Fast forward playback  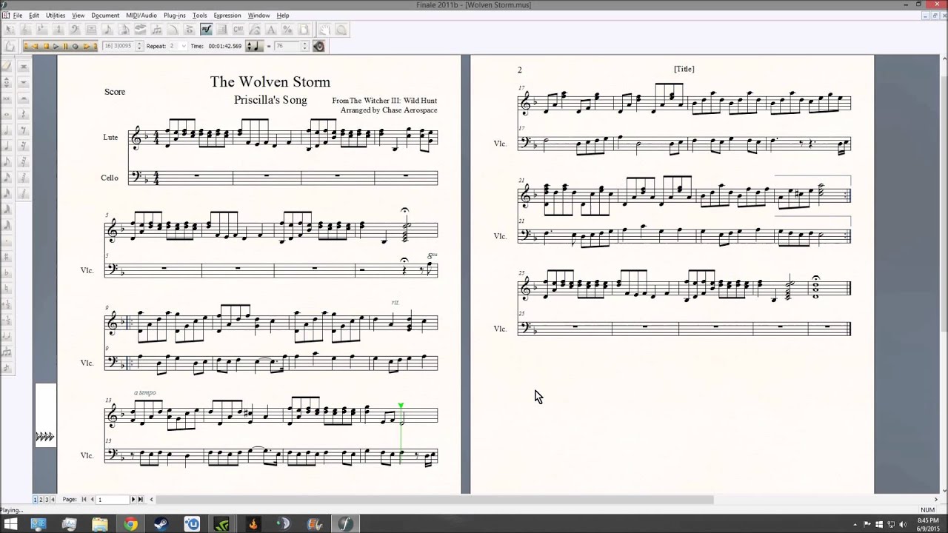pyautogui.click(x=86, y=46)
